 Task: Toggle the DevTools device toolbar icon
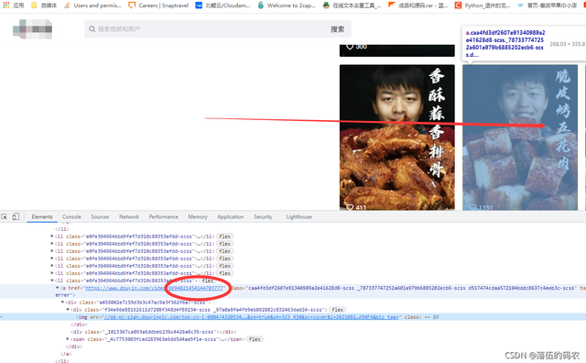16,216
